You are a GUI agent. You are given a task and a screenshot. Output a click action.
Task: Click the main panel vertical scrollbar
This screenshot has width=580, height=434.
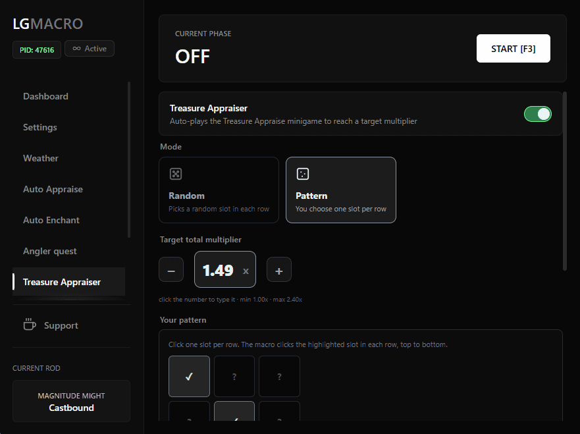564,181
